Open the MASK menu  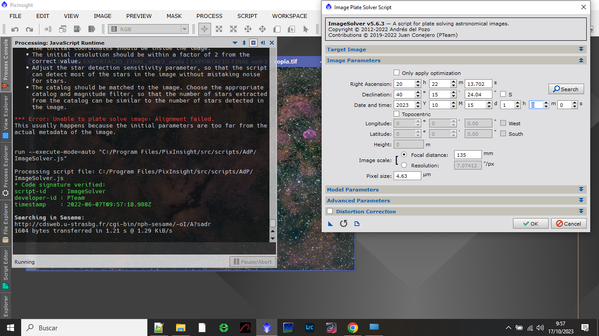click(x=174, y=16)
